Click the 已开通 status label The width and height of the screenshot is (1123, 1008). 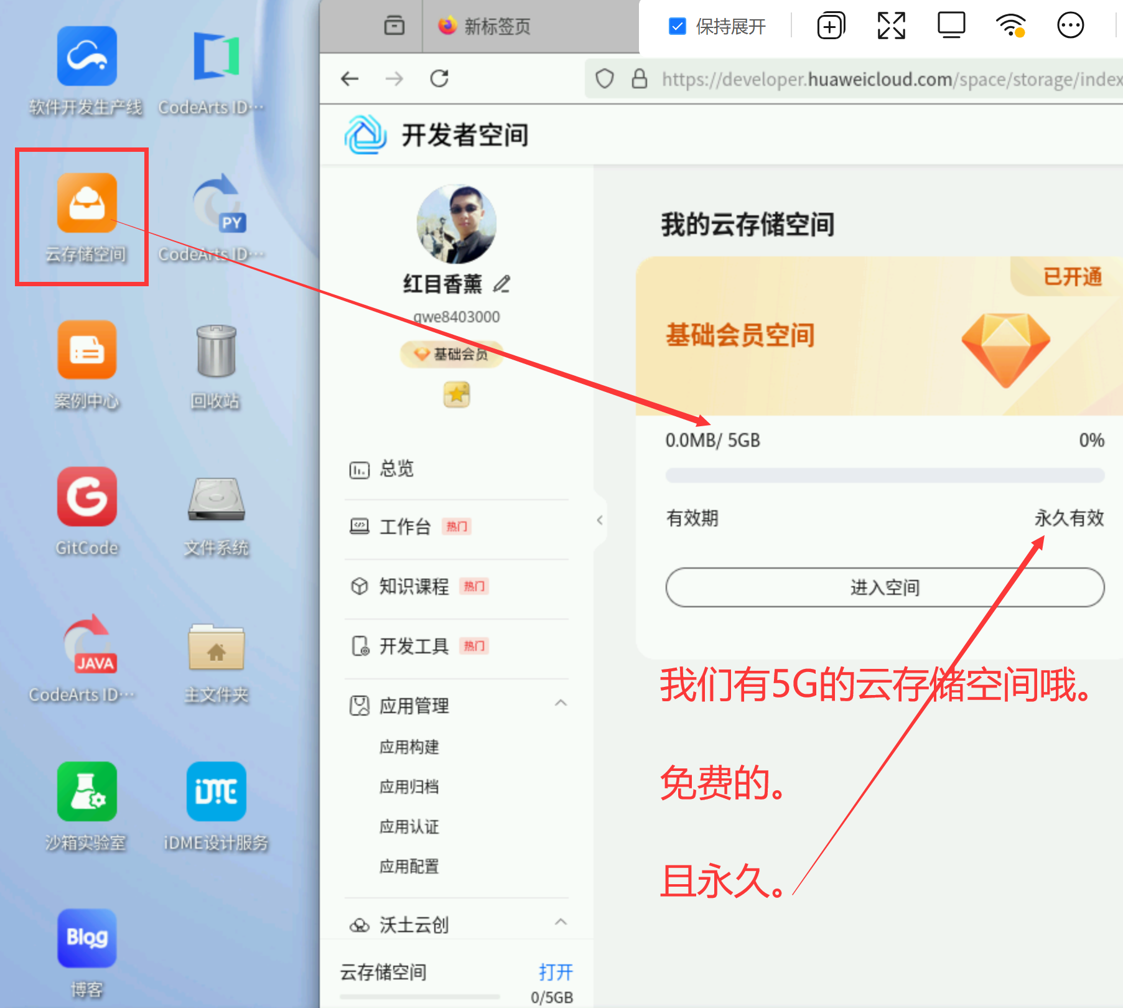[x=1073, y=276]
